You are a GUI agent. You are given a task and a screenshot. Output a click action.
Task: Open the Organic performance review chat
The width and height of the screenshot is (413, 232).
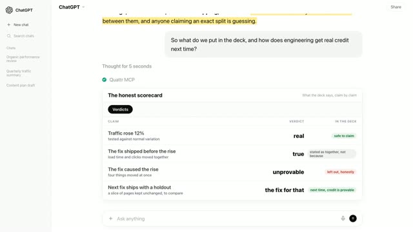point(23,59)
